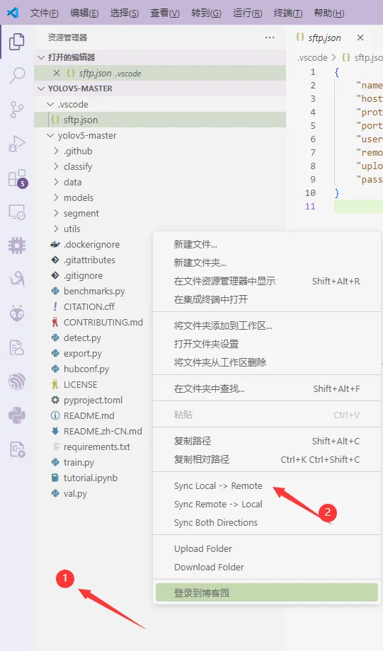Screen dimensions: 383x651
Task: Open the PlatformIO alien icon
Action: 17,314
